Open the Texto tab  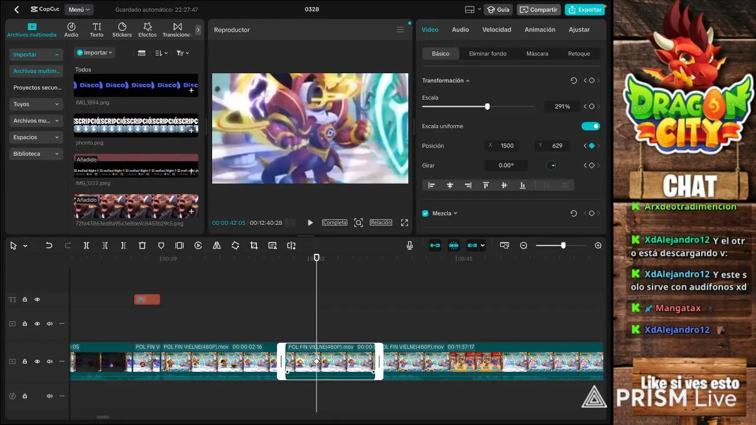point(97,30)
